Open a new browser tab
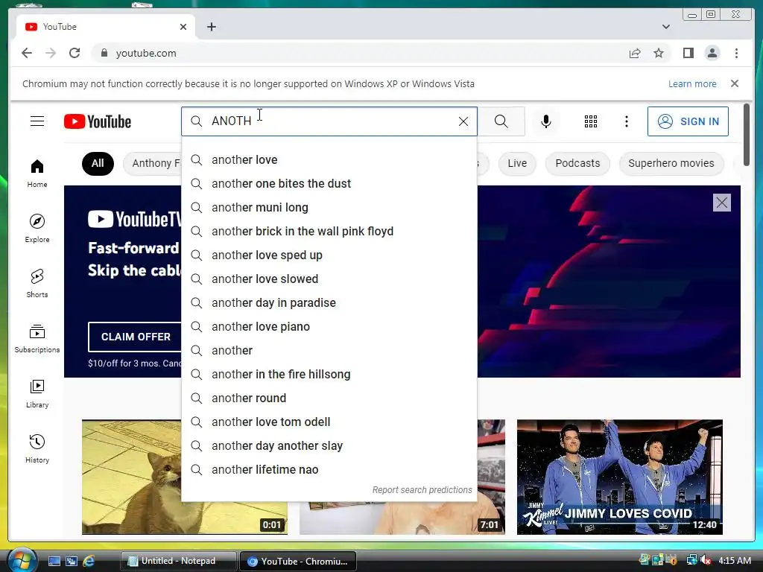The width and height of the screenshot is (763, 572). (x=211, y=27)
